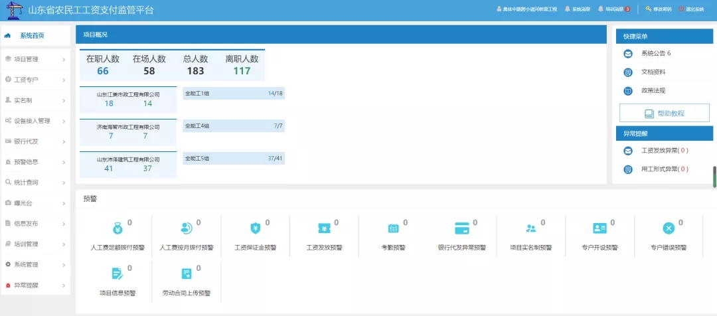Expand the 工资专户 sidebar menu

(x=35, y=80)
